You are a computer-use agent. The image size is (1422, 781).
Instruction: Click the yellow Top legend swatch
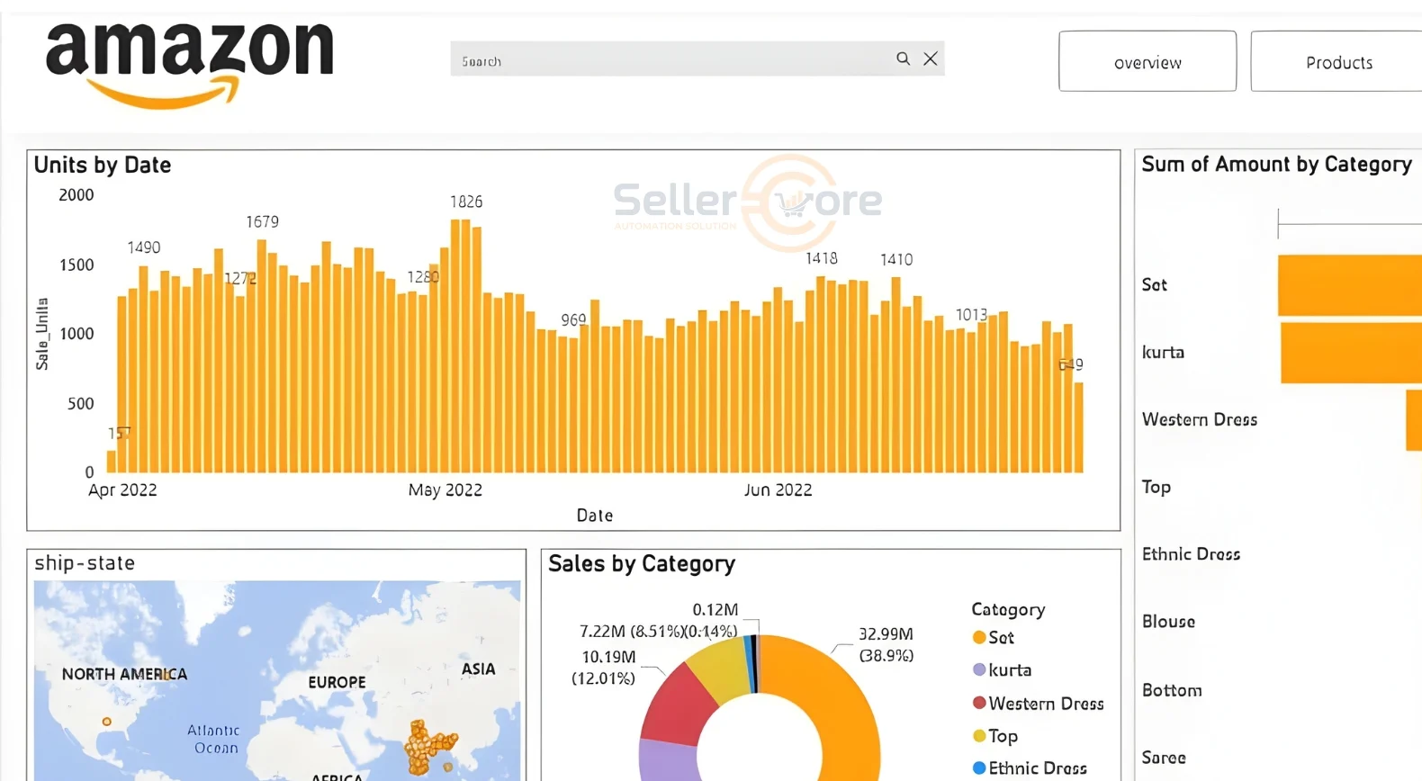pos(979,736)
